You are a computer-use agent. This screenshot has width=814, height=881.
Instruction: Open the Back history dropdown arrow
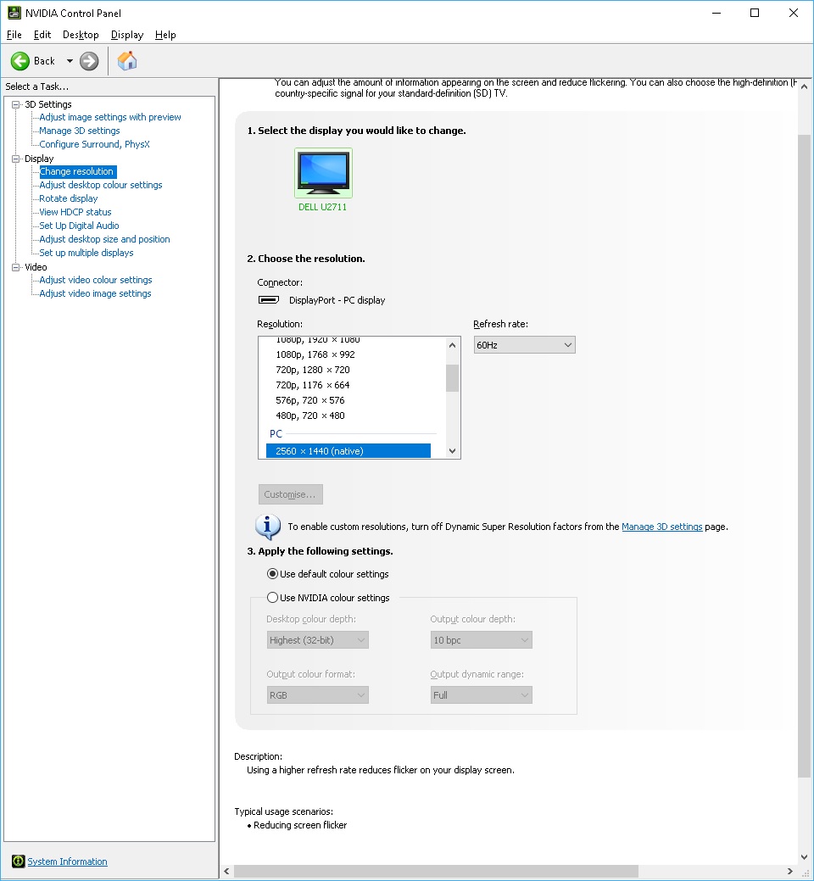pos(70,61)
